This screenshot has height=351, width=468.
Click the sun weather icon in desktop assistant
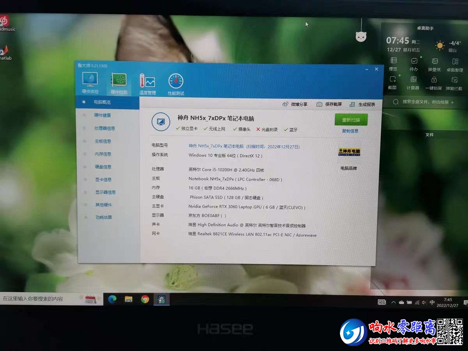pyautogui.click(x=440, y=46)
